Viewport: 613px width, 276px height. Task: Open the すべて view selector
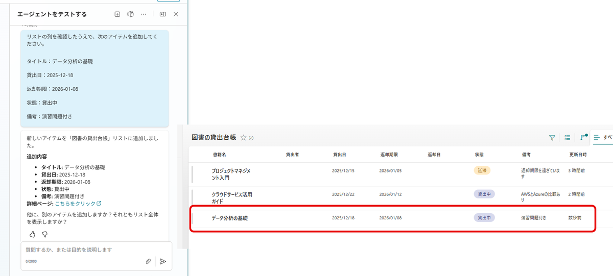[604, 138]
